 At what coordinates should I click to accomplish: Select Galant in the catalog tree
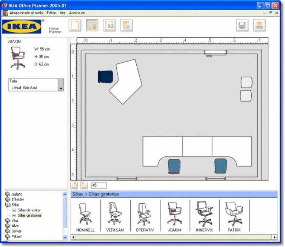tap(17, 194)
